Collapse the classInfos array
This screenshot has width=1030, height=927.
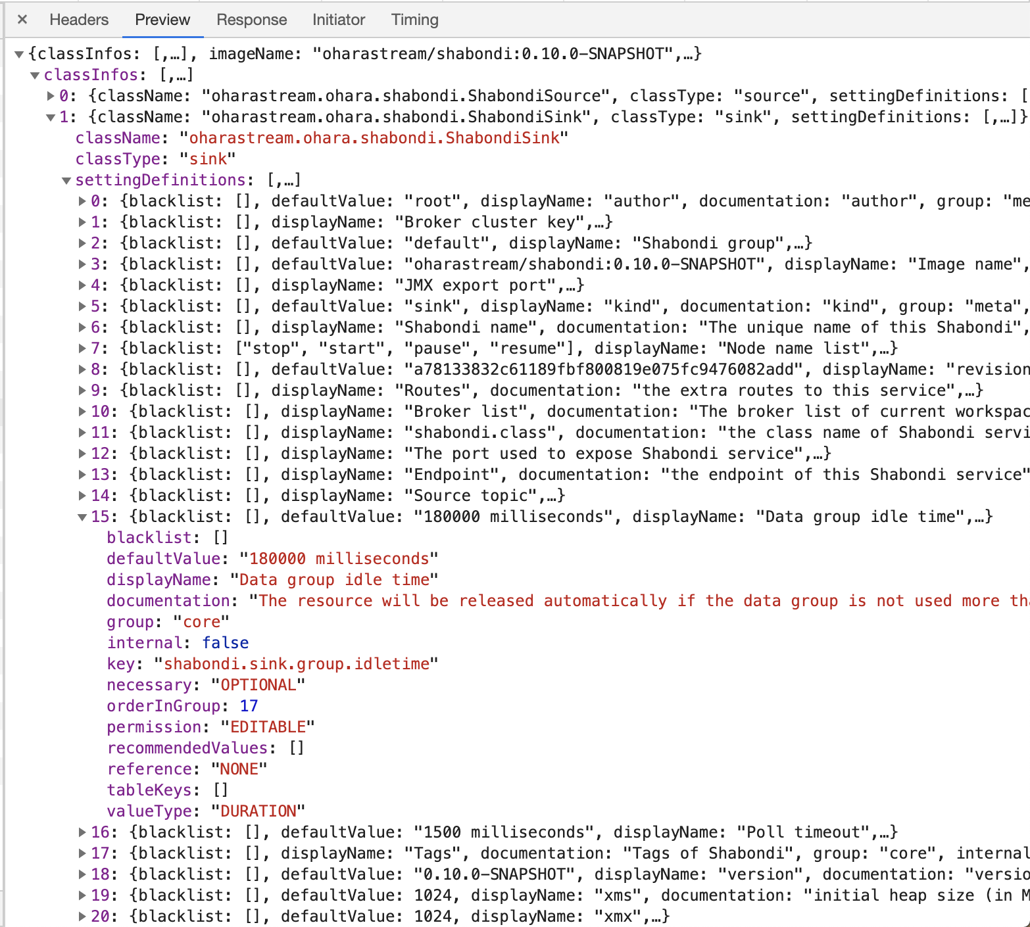pos(35,75)
